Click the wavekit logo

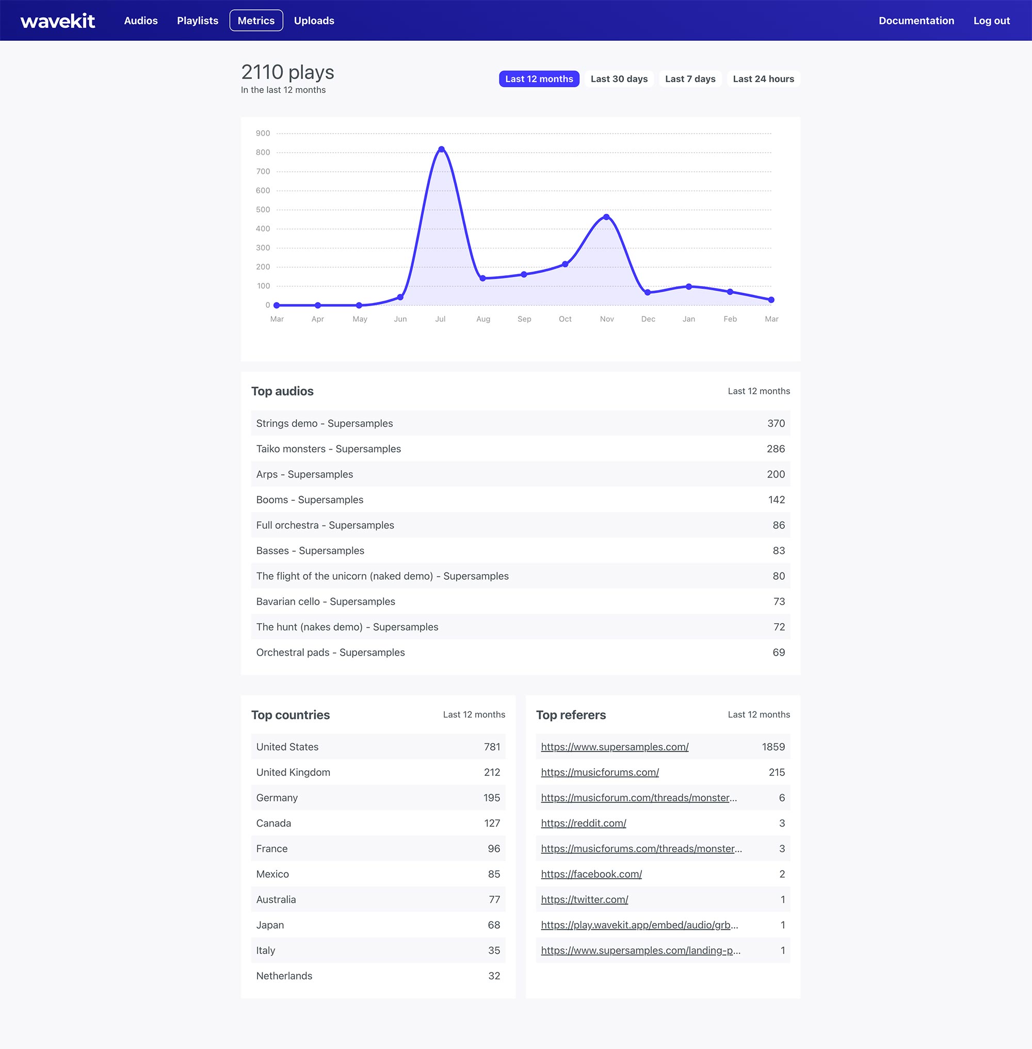(x=57, y=21)
